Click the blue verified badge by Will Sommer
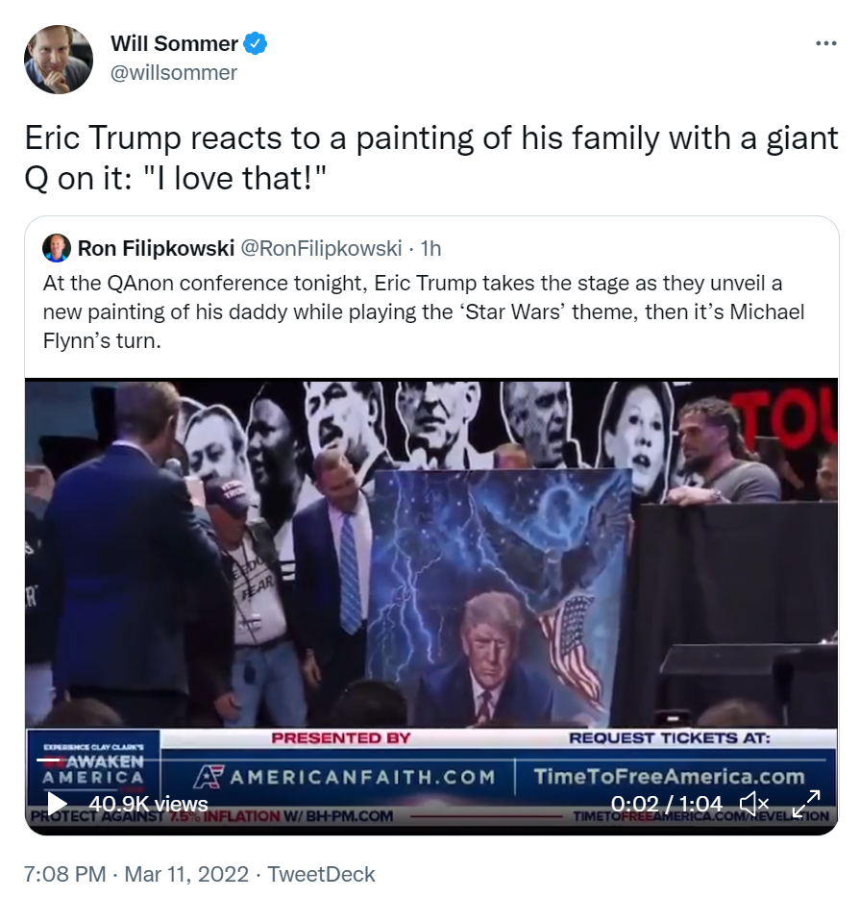This screenshot has height=897, width=860. click(256, 43)
